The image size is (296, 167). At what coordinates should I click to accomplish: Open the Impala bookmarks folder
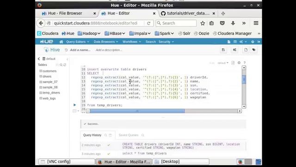140,33
